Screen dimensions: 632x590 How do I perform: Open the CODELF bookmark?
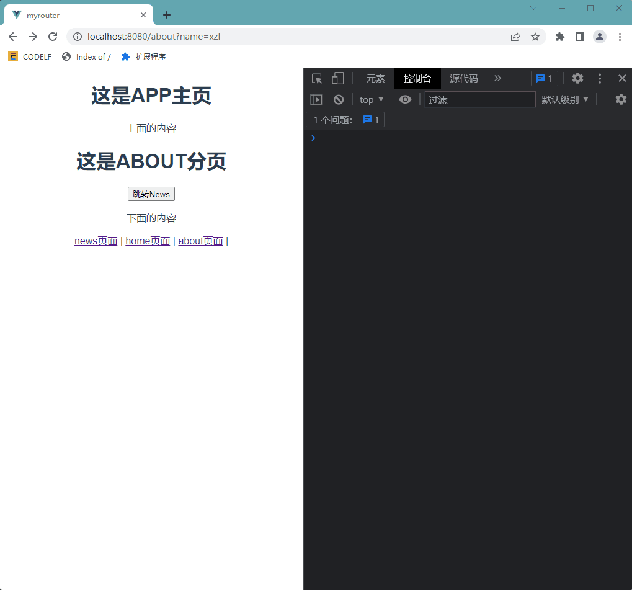pyautogui.click(x=30, y=56)
